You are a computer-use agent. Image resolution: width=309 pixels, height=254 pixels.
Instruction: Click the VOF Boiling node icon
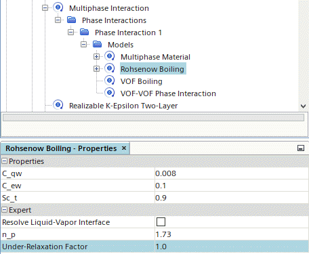[110, 81]
